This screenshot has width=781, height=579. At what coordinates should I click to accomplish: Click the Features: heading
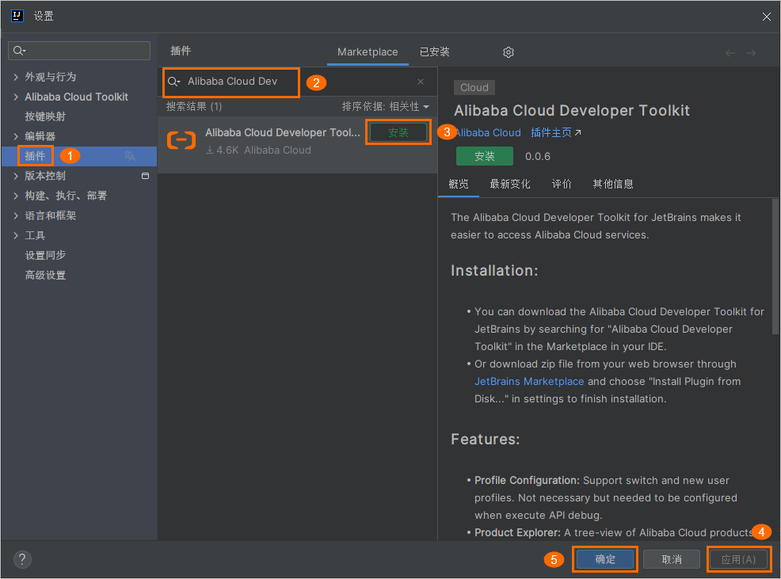[485, 439]
